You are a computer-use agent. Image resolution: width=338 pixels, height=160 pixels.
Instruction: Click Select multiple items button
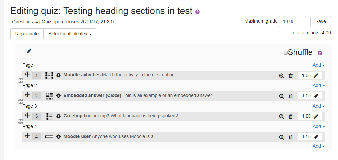(x=70, y=34)
